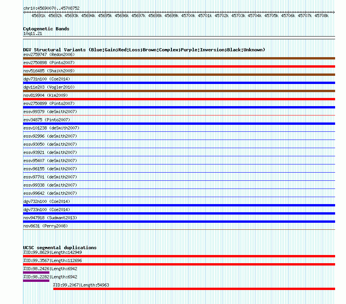This screenshot has width=346, height=304.
Task: Click the %ID:98.2282|Length:6942 duplication label
Action: (50, 277)
